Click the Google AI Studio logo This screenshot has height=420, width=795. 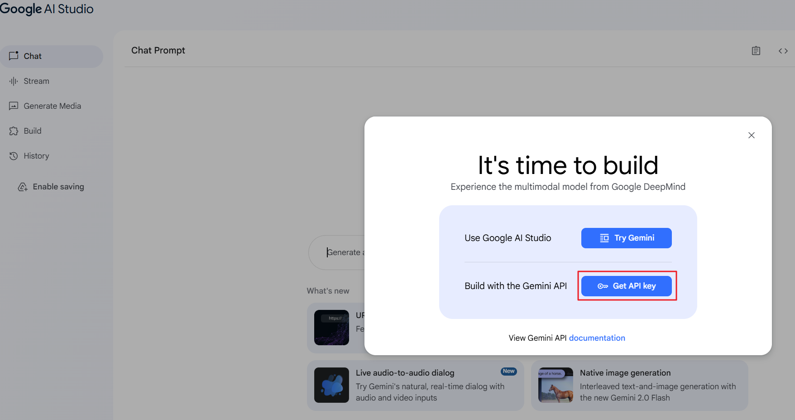(47, 9)
